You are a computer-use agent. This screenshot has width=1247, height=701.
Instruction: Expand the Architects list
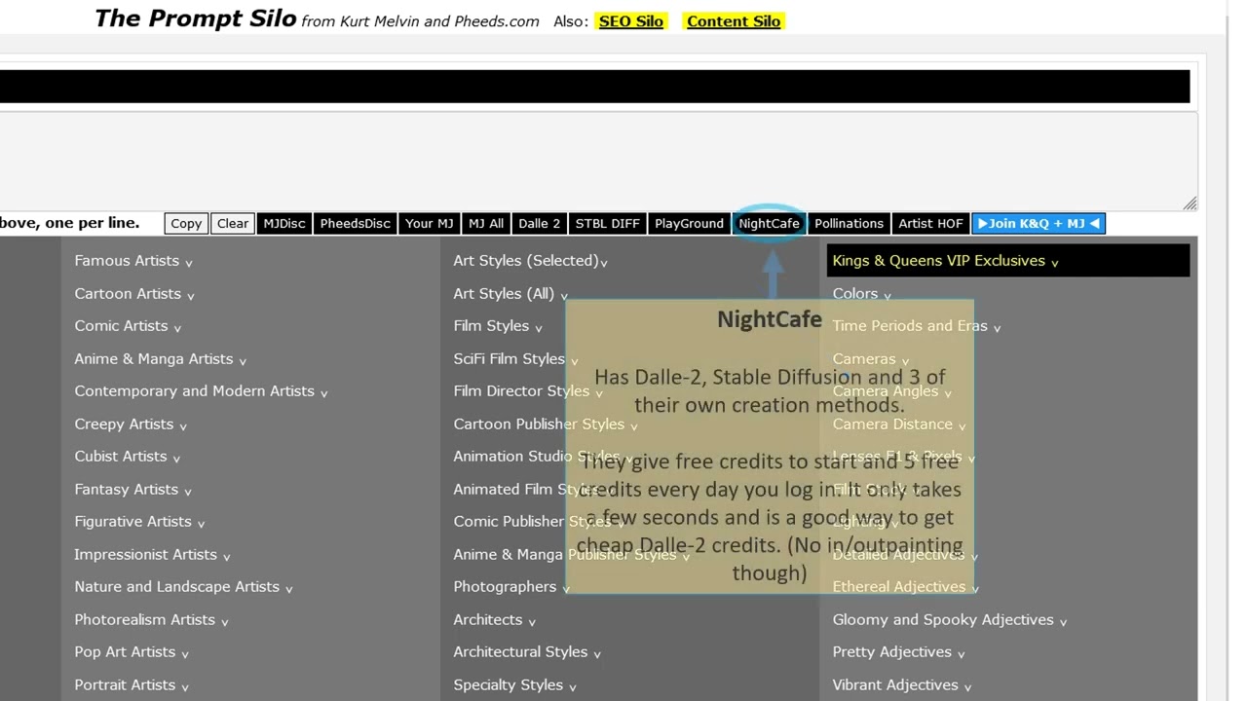point(495,620)
